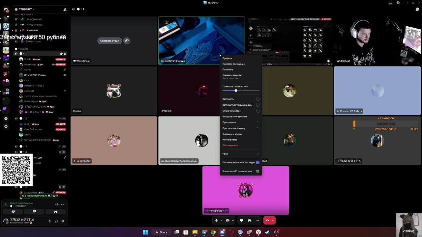
Task: Click brett2021 video tile
Action: pos(202,40)
